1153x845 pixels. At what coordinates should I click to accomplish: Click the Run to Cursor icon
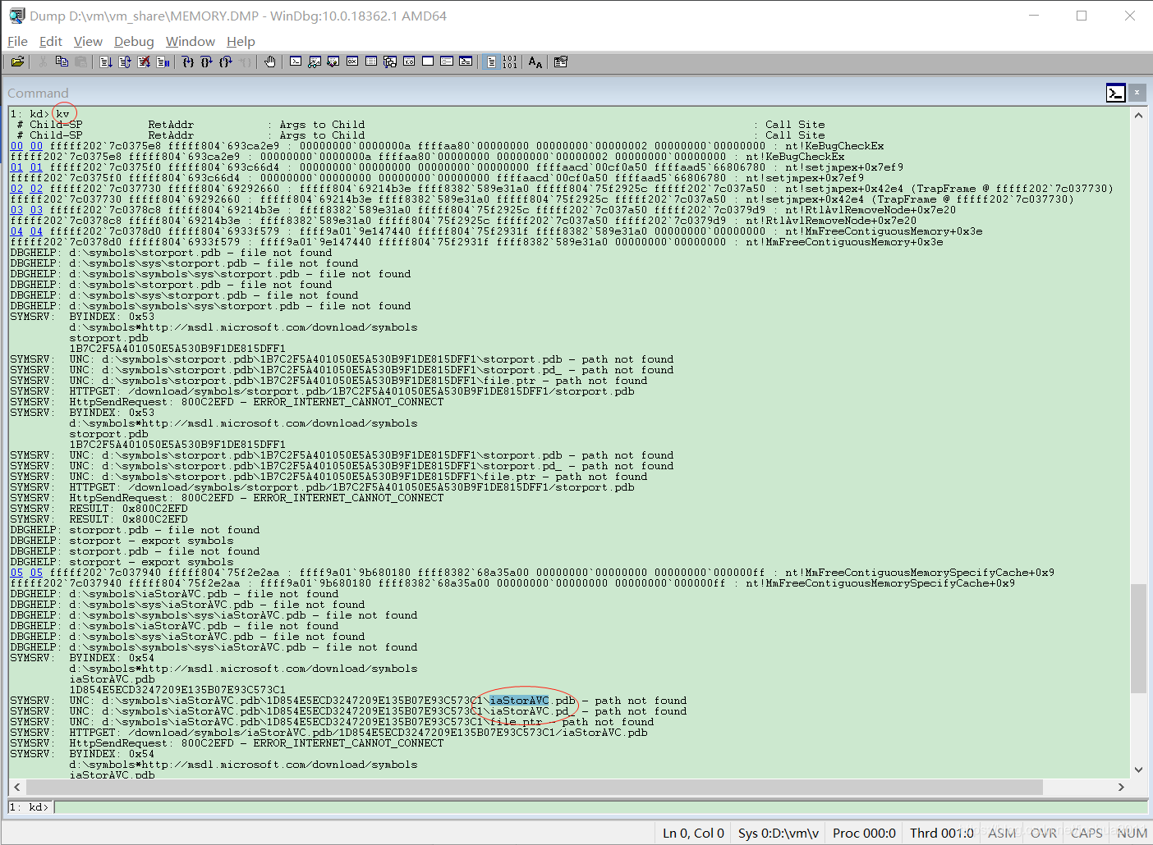click(x=245, y=62)
